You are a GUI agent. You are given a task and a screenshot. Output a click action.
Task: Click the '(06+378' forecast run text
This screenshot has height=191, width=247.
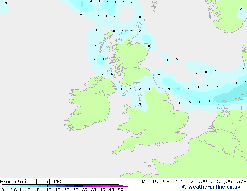(235, 182)
